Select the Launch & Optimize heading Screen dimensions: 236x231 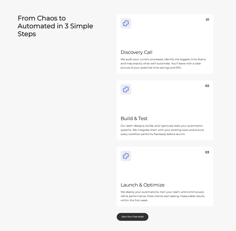coord(142,185)
